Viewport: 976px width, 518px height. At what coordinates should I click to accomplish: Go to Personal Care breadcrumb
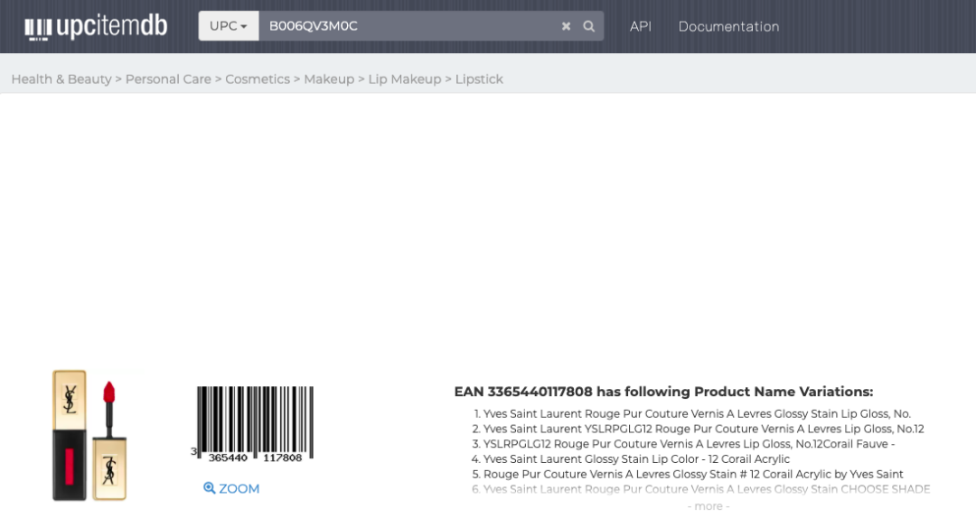168,79
